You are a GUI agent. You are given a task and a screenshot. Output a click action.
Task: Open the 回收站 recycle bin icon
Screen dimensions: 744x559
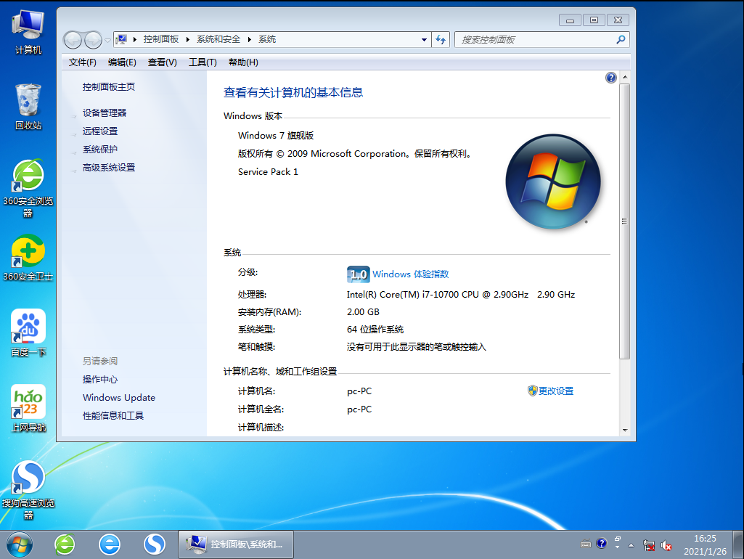click(x=28, y=106)
